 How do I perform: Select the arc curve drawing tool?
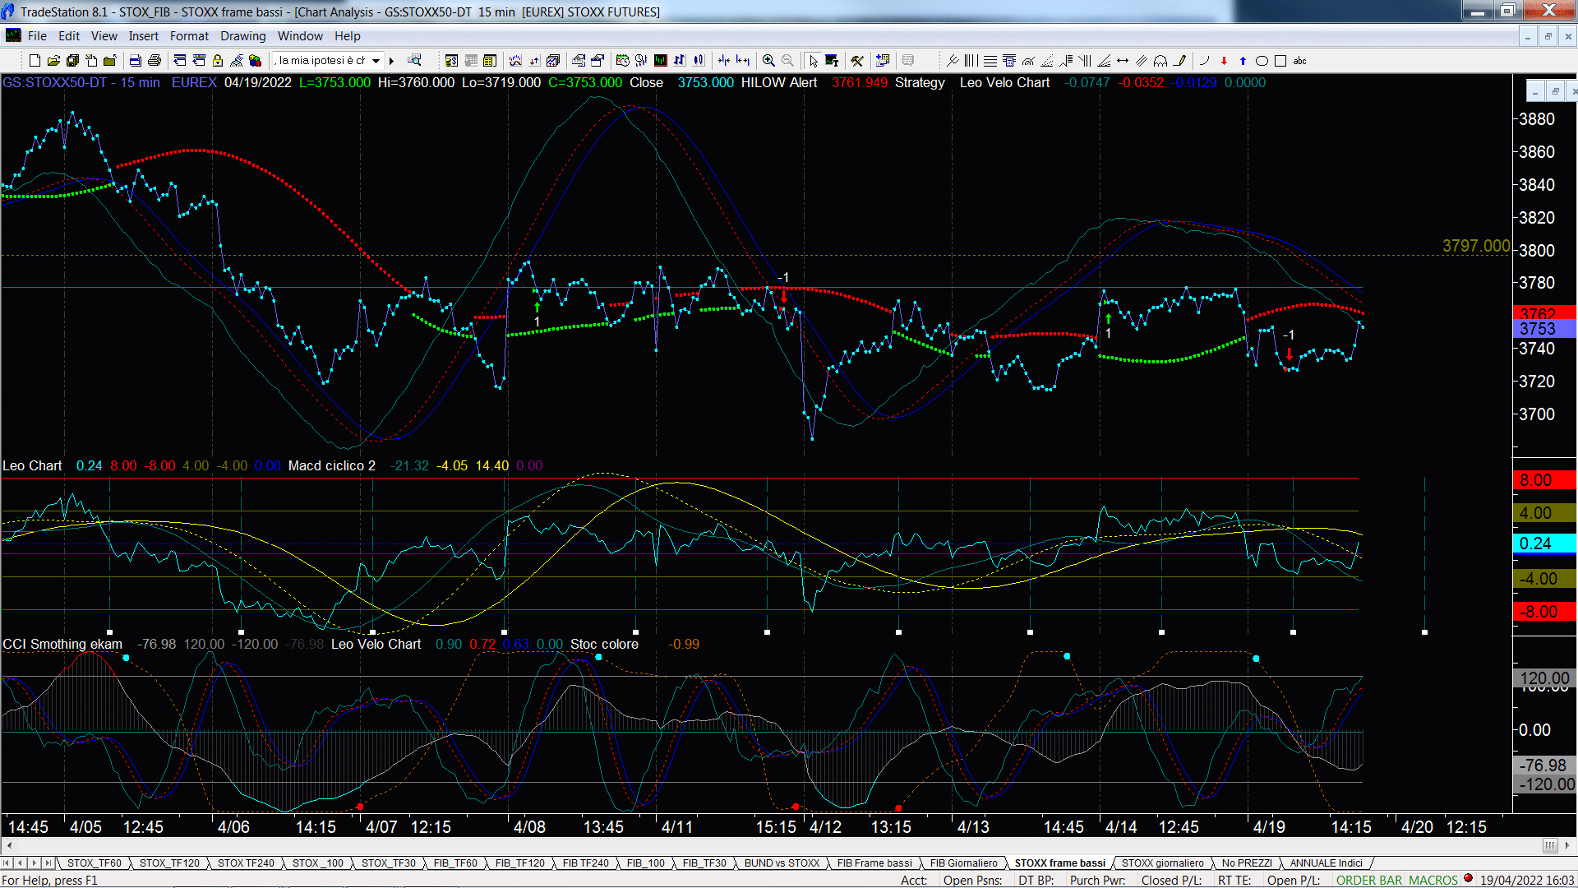click(1205, 61)
